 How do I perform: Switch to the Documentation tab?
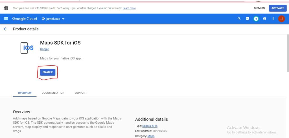(53, 93)
